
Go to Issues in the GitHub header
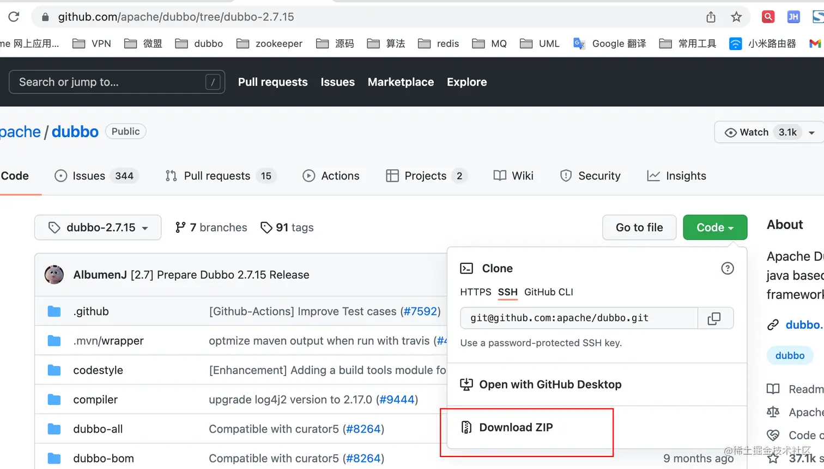tap(337, 82)
